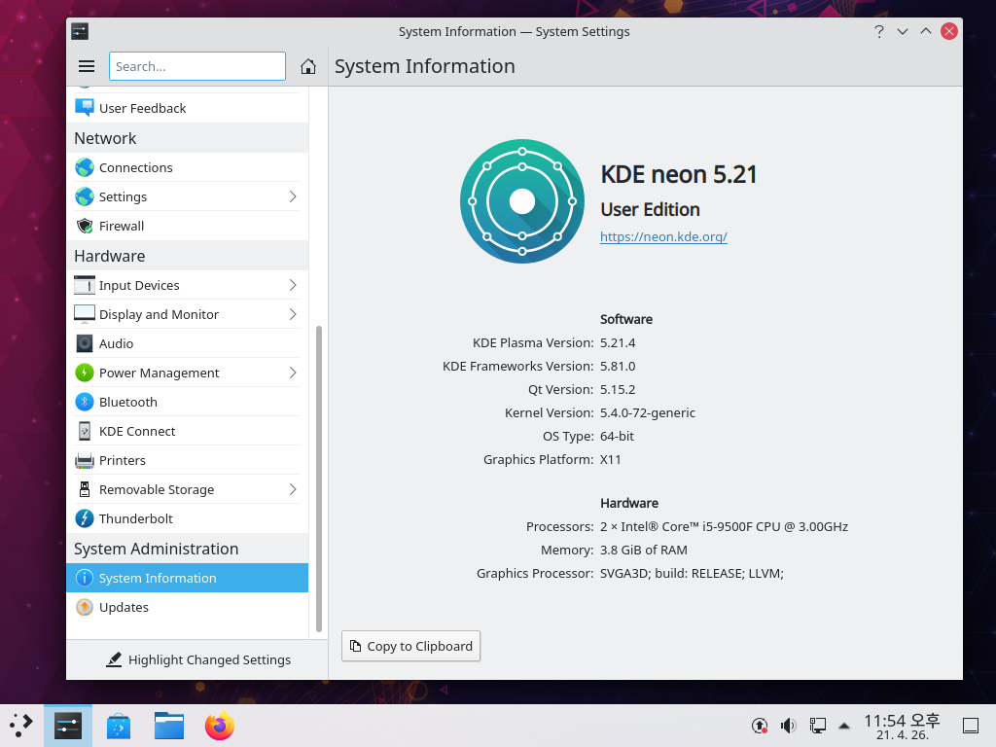
Task: Expand Display and Monitor chevron
Action: click(x=293, y=314)
